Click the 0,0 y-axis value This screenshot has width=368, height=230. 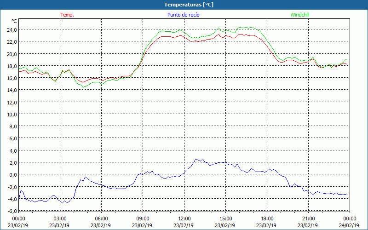click(13, 175)
